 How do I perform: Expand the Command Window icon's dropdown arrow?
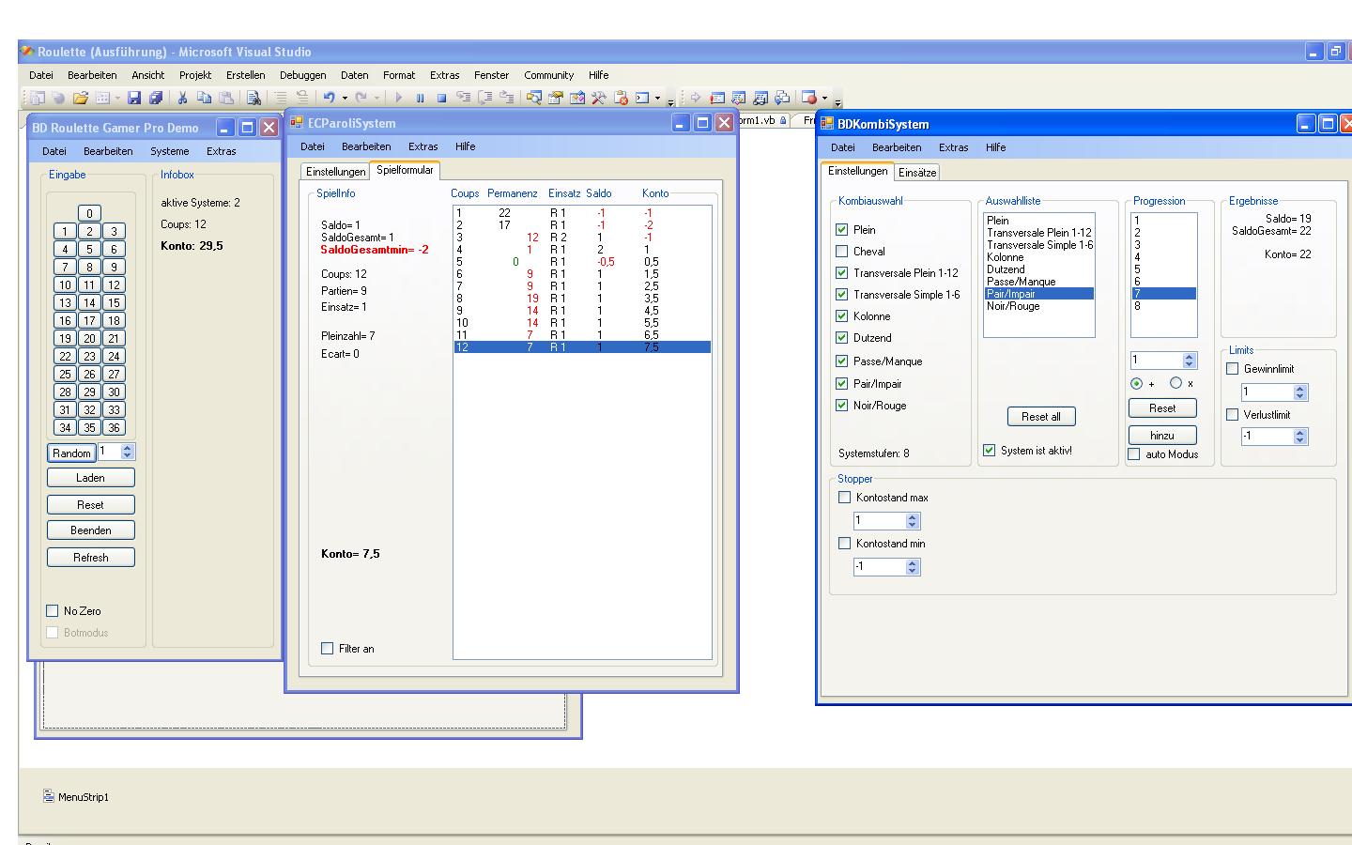tap(657, 98)
